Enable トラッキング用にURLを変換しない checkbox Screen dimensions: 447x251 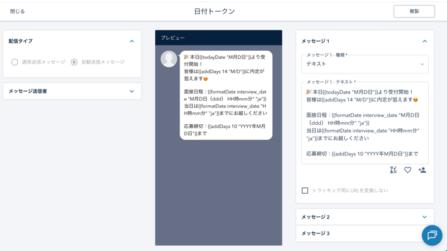tap(305, 191)
